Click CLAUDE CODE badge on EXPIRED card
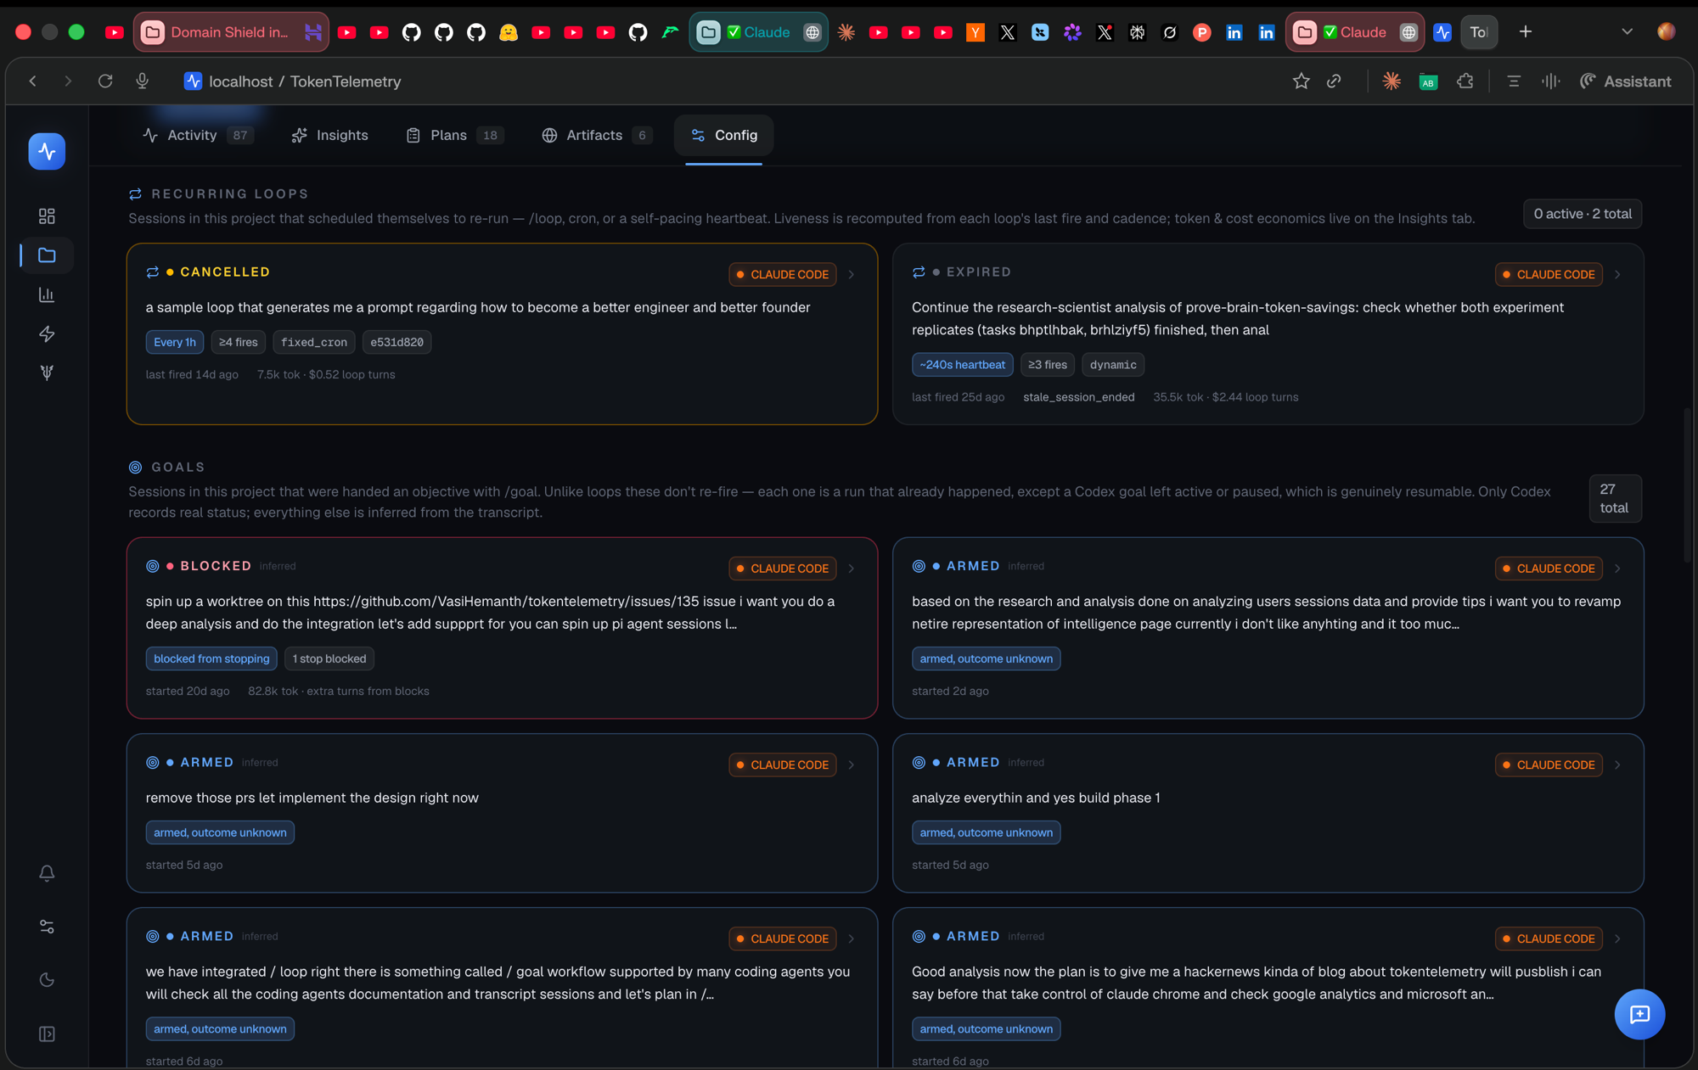Screen dimensions: 1698x1070 pos(1549,275)
